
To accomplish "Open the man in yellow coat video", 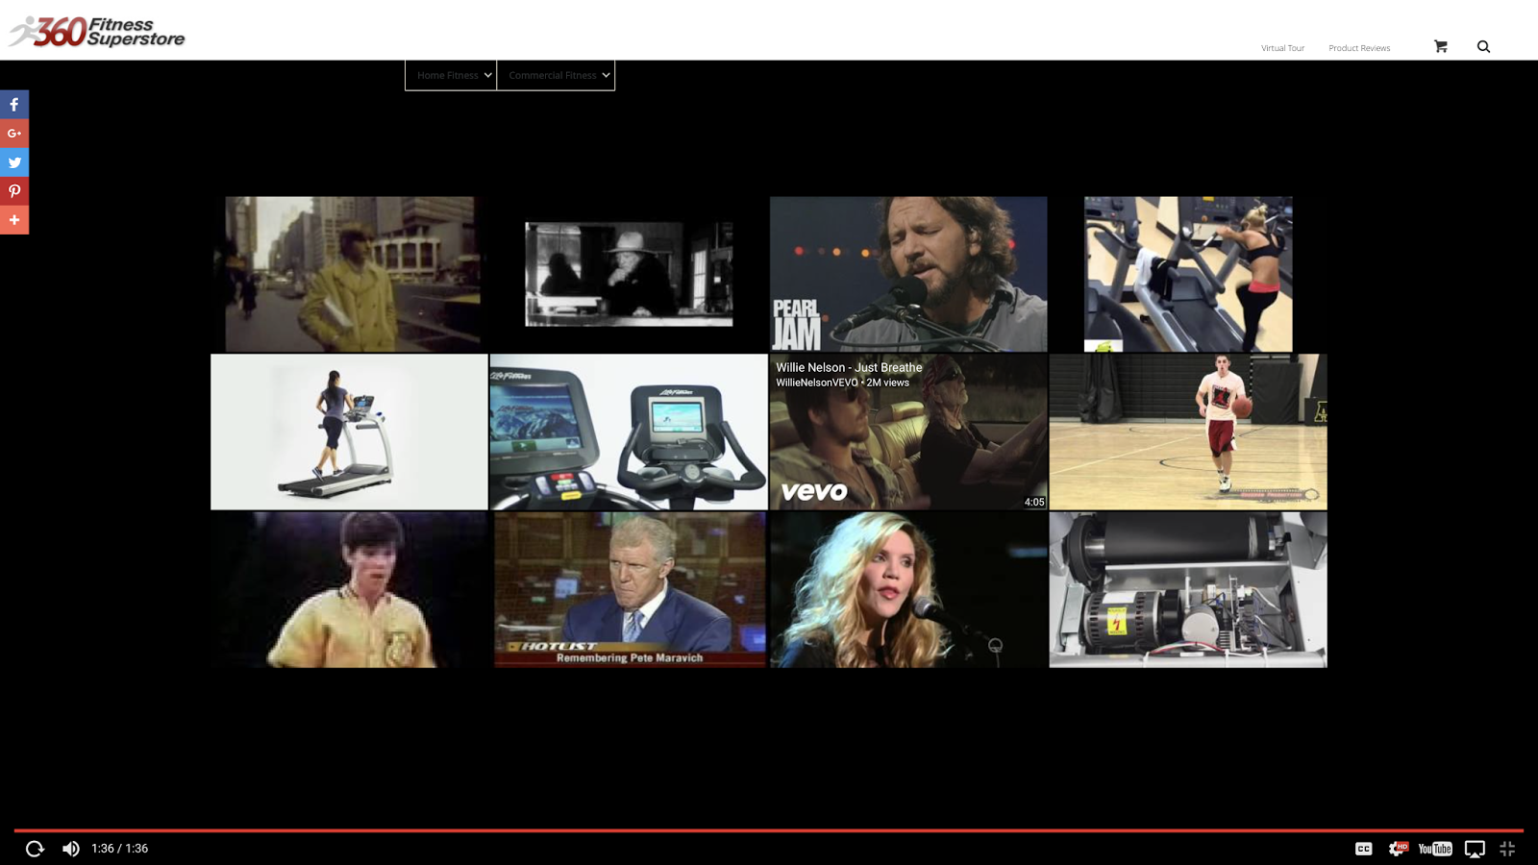I will (352, 274).
